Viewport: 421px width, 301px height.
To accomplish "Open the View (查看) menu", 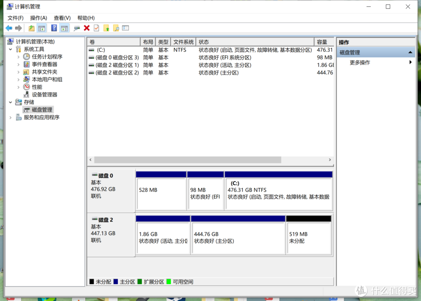I will (x=62, y=18).
